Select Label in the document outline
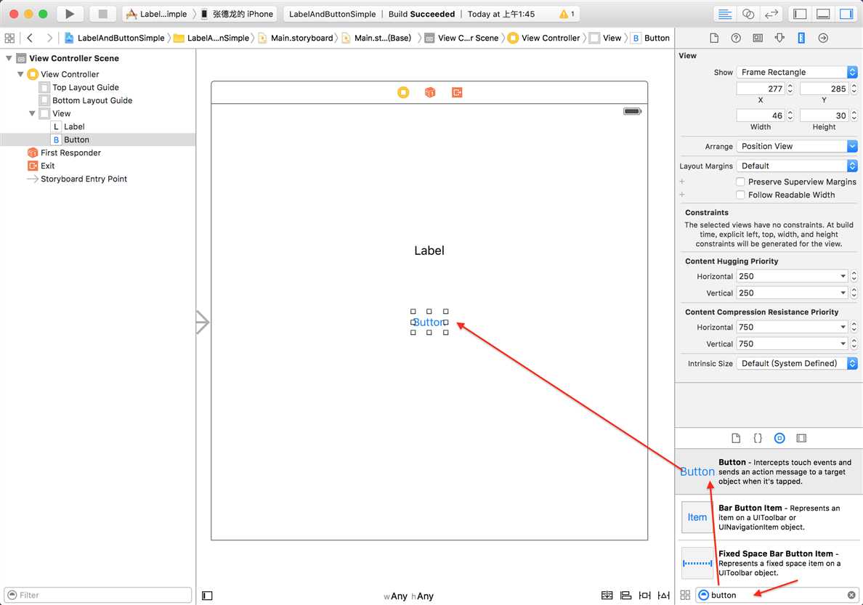This screenshot has width=863, height=605. (x=74, y=126)
